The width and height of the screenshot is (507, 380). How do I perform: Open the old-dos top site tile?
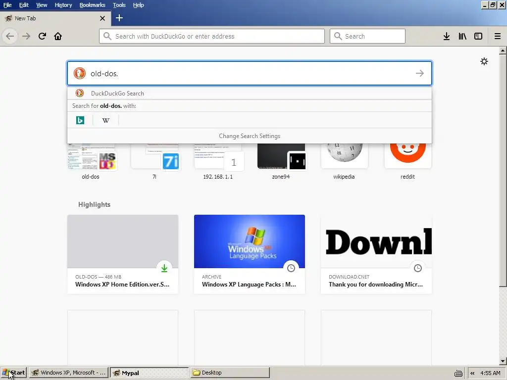[91, 162]
